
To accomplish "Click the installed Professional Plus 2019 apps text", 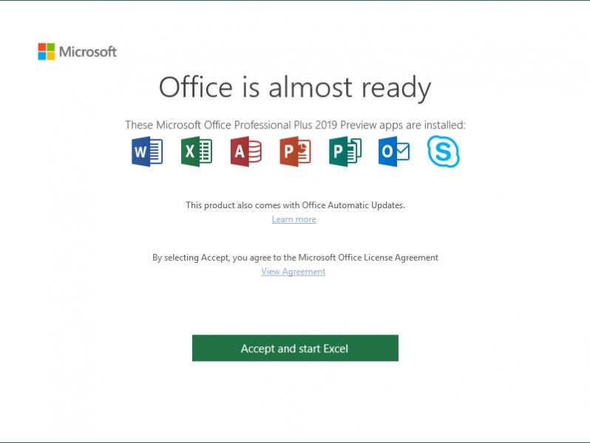I will click(295, 125).
